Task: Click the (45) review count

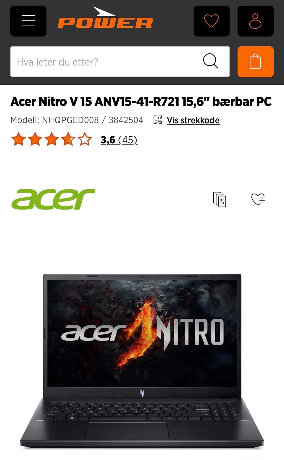Action: point(128,139)
